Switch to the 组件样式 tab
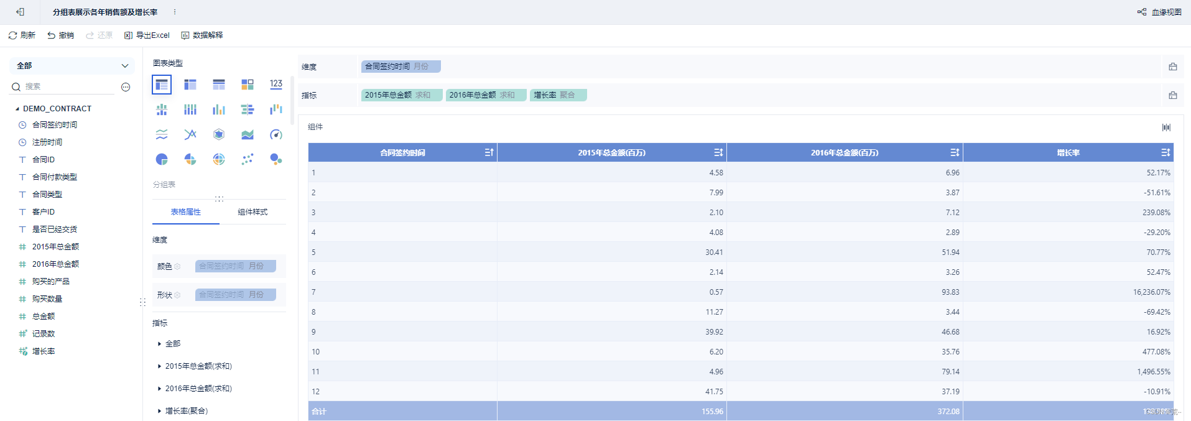The height and width of the screenshot is (421, 1191). pos(253,212)
